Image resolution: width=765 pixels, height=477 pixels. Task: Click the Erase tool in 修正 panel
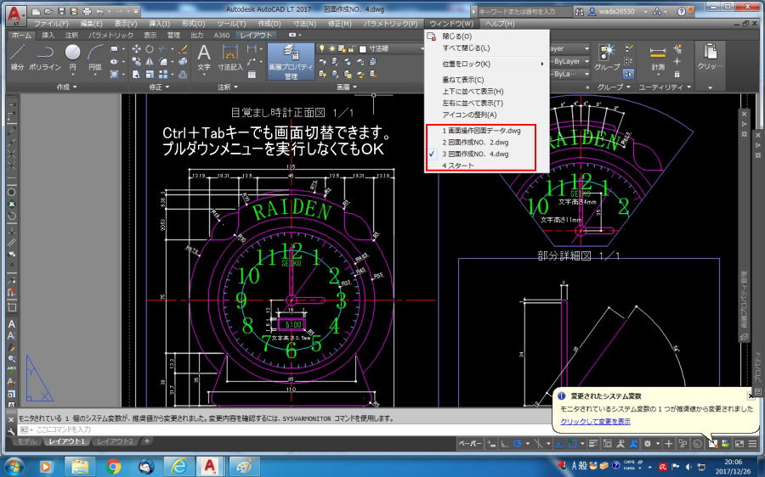point(183,48)
